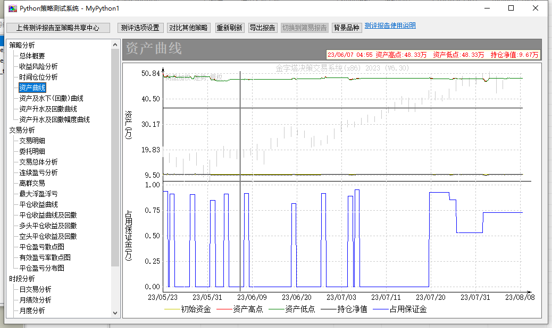Click the Python app icon in title bar

pos(12,8)
